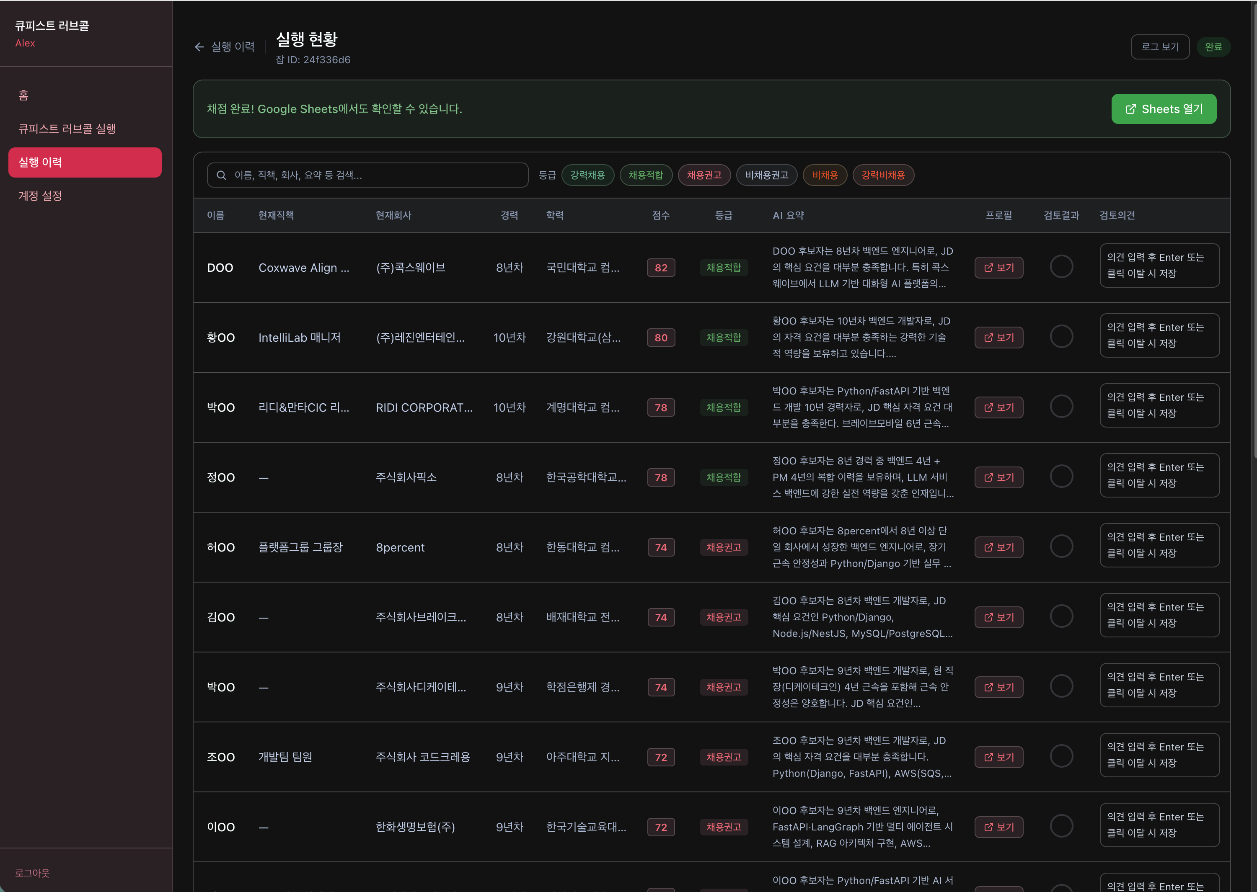Click 채용적합 grade tag in 정OO row
1257x892 pixels.
(x=724, y=478)
